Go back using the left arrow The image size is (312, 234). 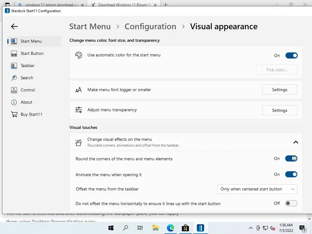coord(14,27)
